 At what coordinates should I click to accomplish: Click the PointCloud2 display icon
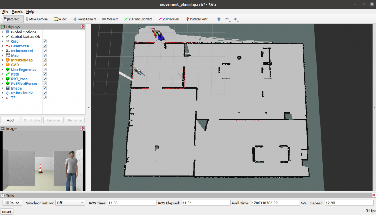[7, 93]
